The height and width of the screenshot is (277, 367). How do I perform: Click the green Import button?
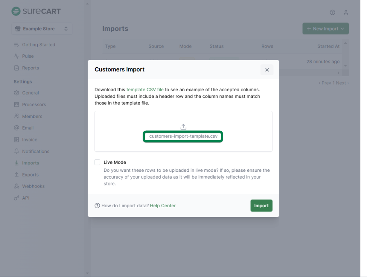[x=261, y=205]
